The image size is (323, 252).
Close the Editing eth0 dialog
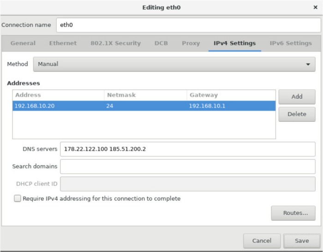point(315,7)
